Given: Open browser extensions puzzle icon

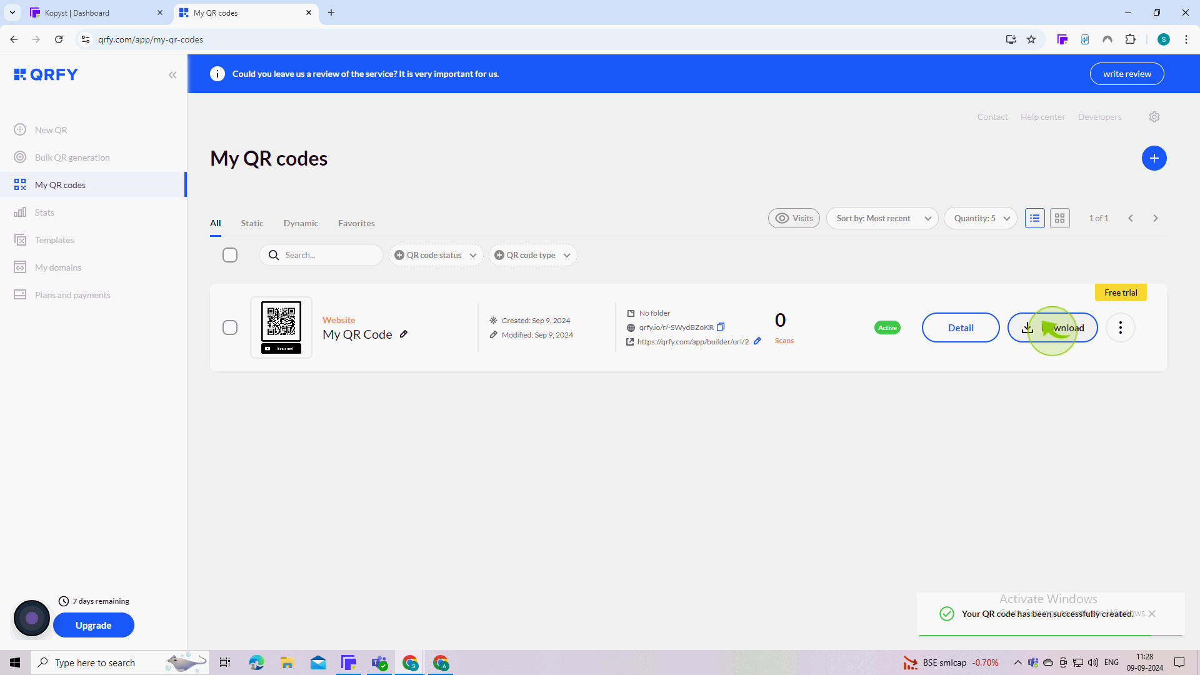Looking at the screenshot, I should coord(1130,39).
